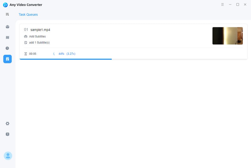The height and width of the screenshot is (168, 251).
Task: Click the Add Subtitles briefcase icon
Action: 26,36
